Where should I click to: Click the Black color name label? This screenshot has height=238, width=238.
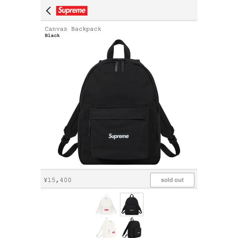point(52,36)
